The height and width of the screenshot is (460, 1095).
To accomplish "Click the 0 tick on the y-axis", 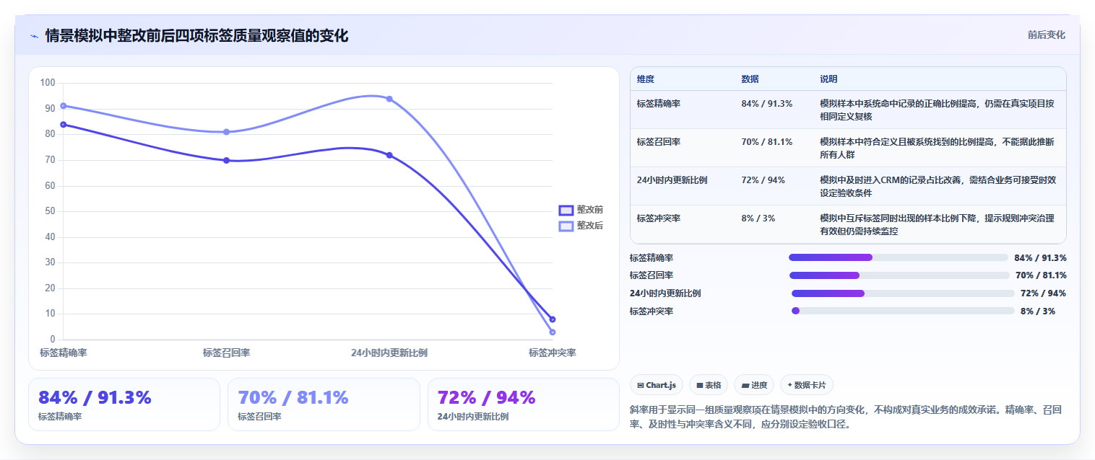I will coord(53,339).
